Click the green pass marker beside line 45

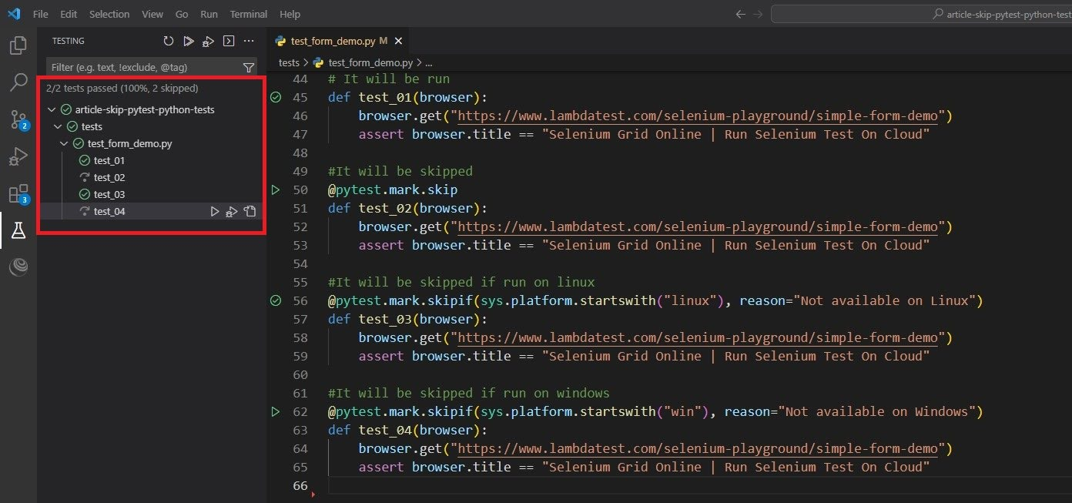coord(276,97)
